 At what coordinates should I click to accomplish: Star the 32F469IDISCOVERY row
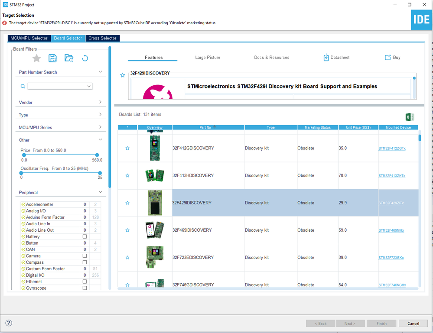(x=127, y=230)
